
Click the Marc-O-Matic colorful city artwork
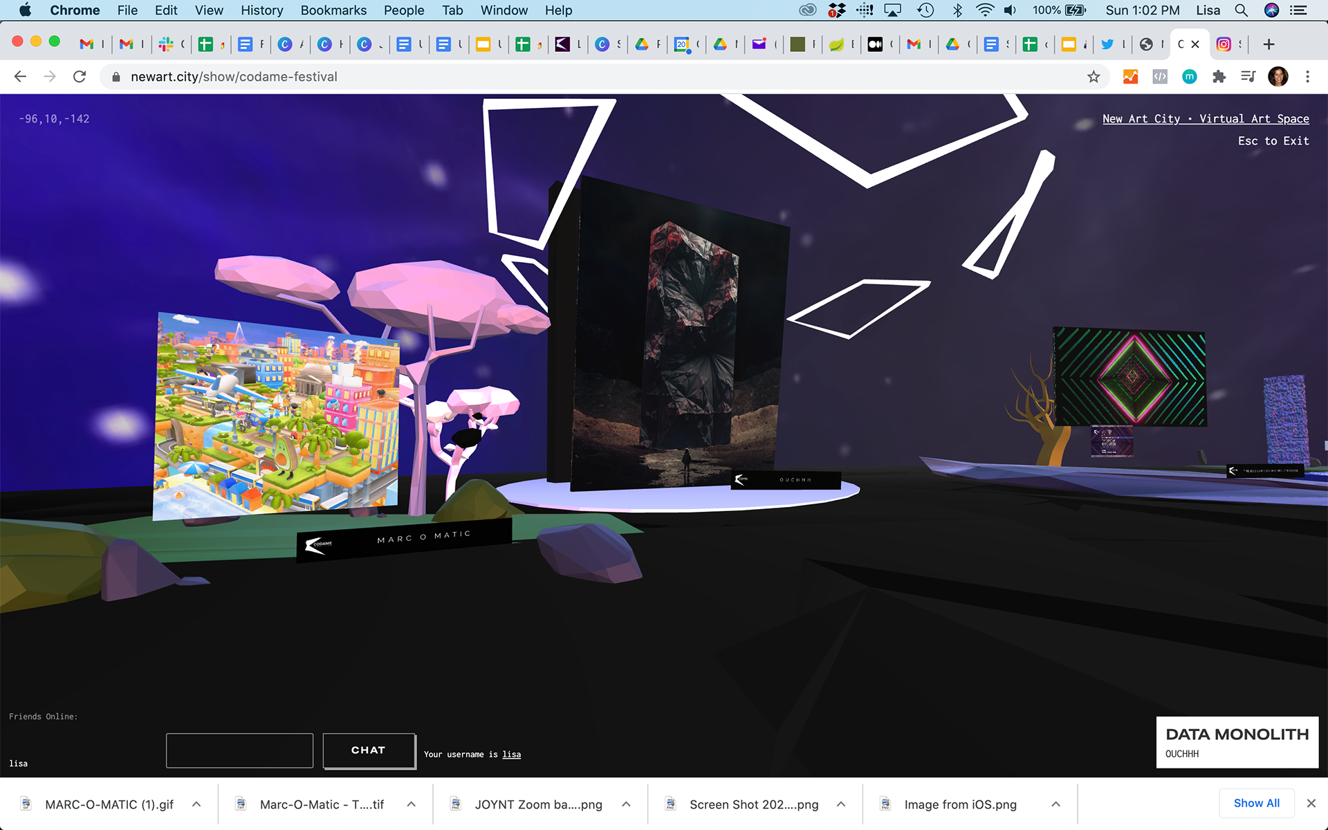pos(277,415)
